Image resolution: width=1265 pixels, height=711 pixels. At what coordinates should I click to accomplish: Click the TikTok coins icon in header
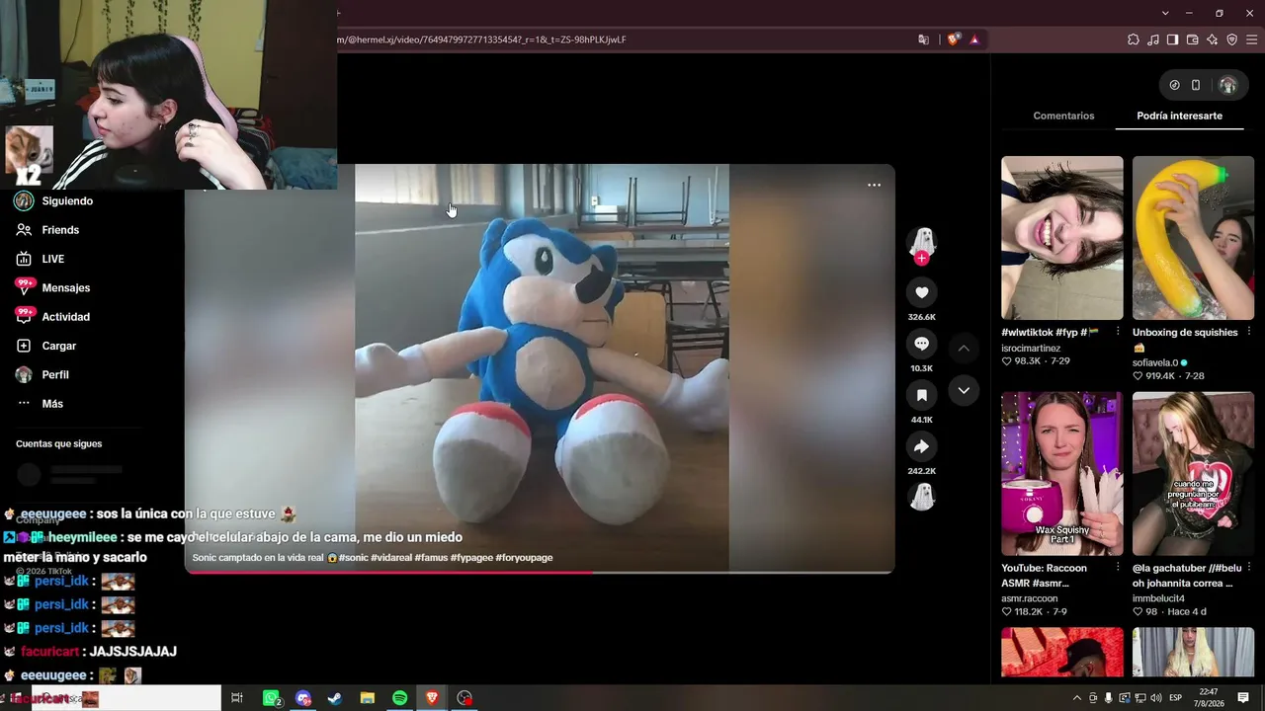[1174, 85]
